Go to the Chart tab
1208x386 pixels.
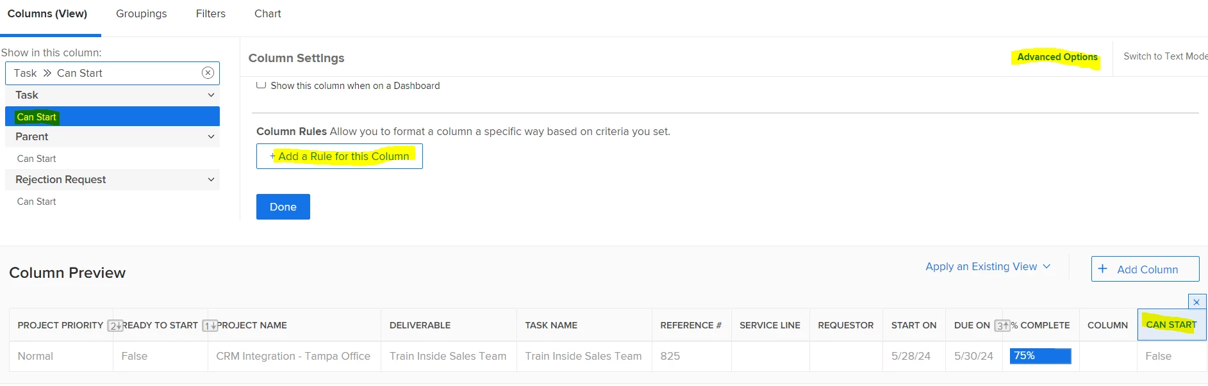(267, 13)
